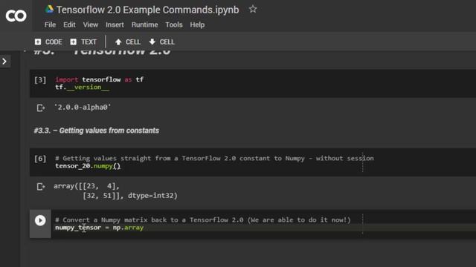The height and width of the screenshot is (267, 476).
Task: Move cell up with the up-arrow CELL button
Action: pos(127,42)
